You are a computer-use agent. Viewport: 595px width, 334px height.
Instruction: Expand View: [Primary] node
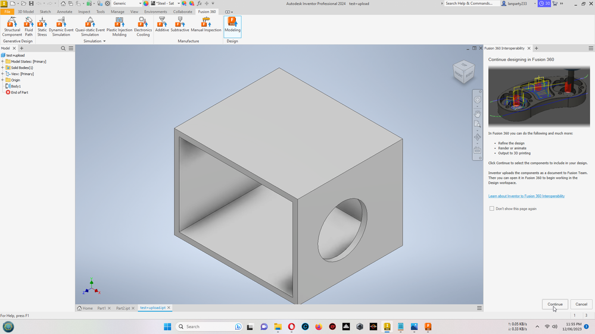click(2, 74)
